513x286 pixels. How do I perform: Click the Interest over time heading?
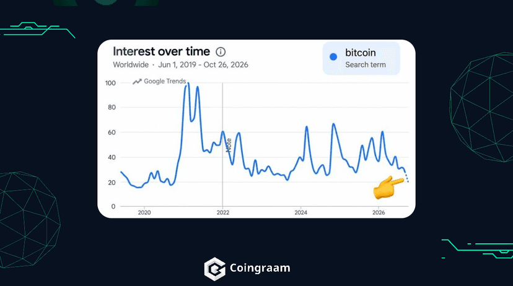tap(161, 51)
